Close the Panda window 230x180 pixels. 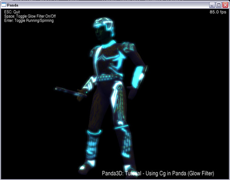click(225, 5)
